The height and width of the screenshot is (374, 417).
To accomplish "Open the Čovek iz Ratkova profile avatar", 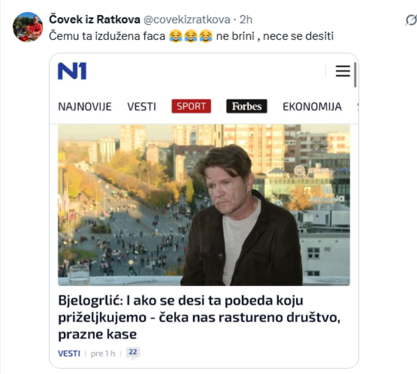I will click(x=28, y=27).
